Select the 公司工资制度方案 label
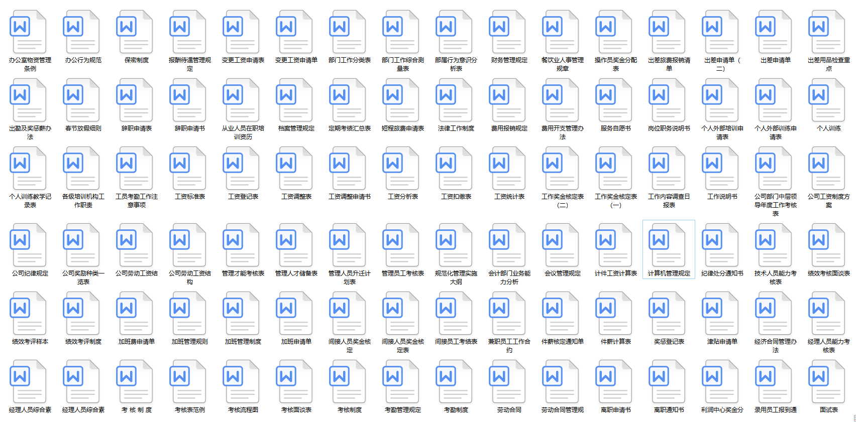The image size is (856, 422). (829, 201)
